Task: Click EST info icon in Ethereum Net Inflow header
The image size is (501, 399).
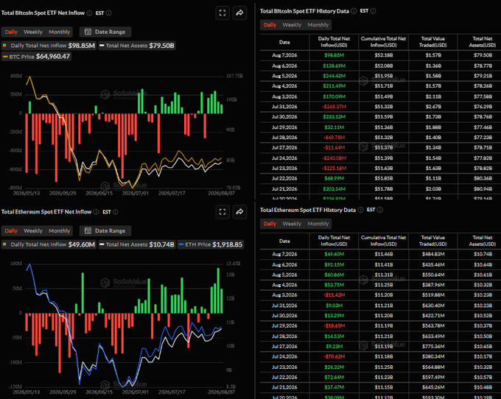Action: (x=116, y=212)
